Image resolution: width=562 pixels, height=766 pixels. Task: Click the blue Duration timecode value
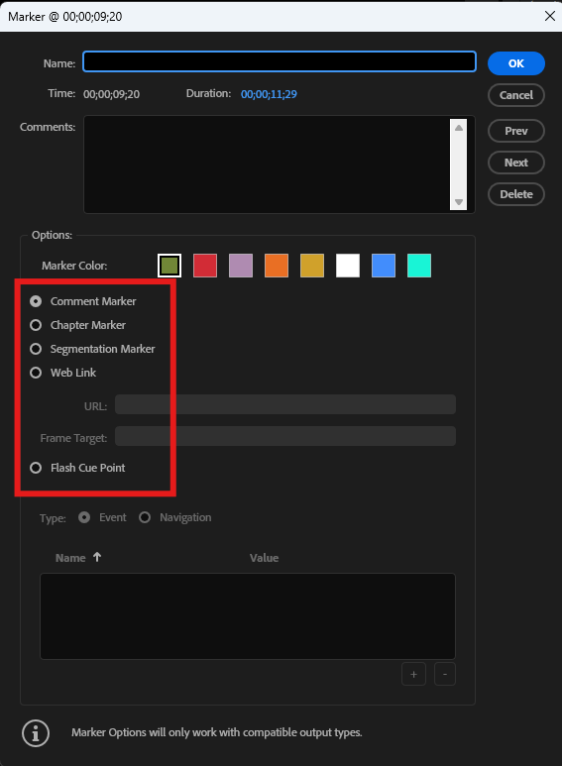pos(269,94)
